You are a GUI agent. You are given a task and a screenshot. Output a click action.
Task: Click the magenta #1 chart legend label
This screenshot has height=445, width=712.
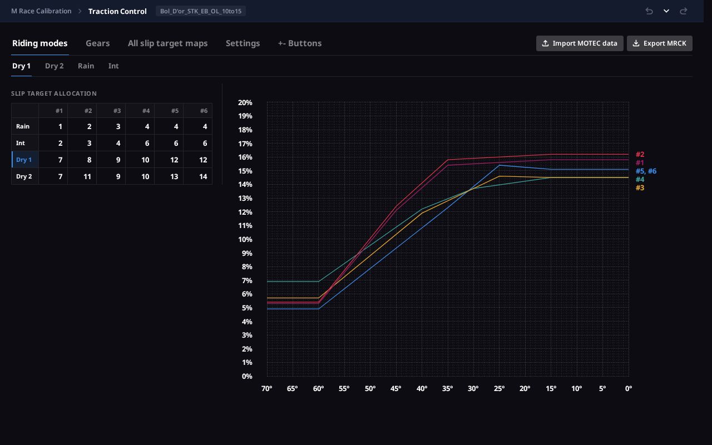[x=640, y=163]
